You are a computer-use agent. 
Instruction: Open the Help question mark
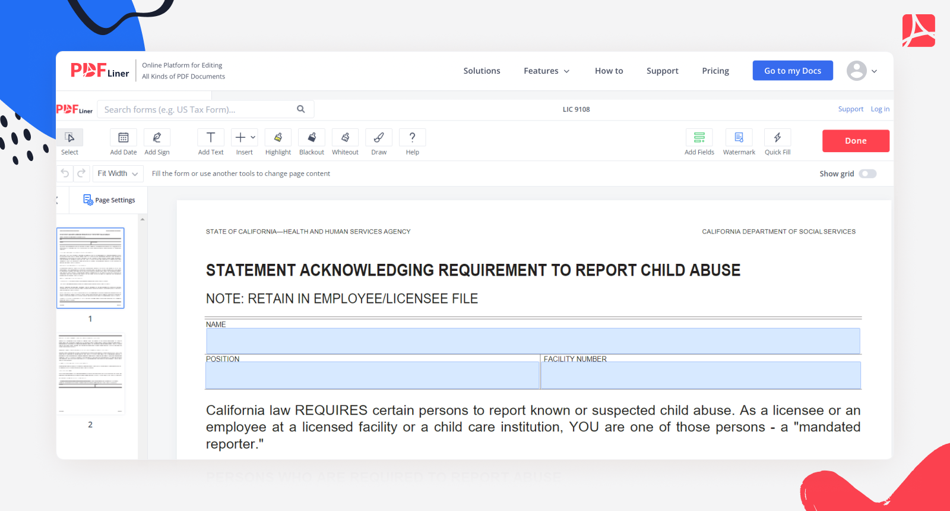[413, 137]
